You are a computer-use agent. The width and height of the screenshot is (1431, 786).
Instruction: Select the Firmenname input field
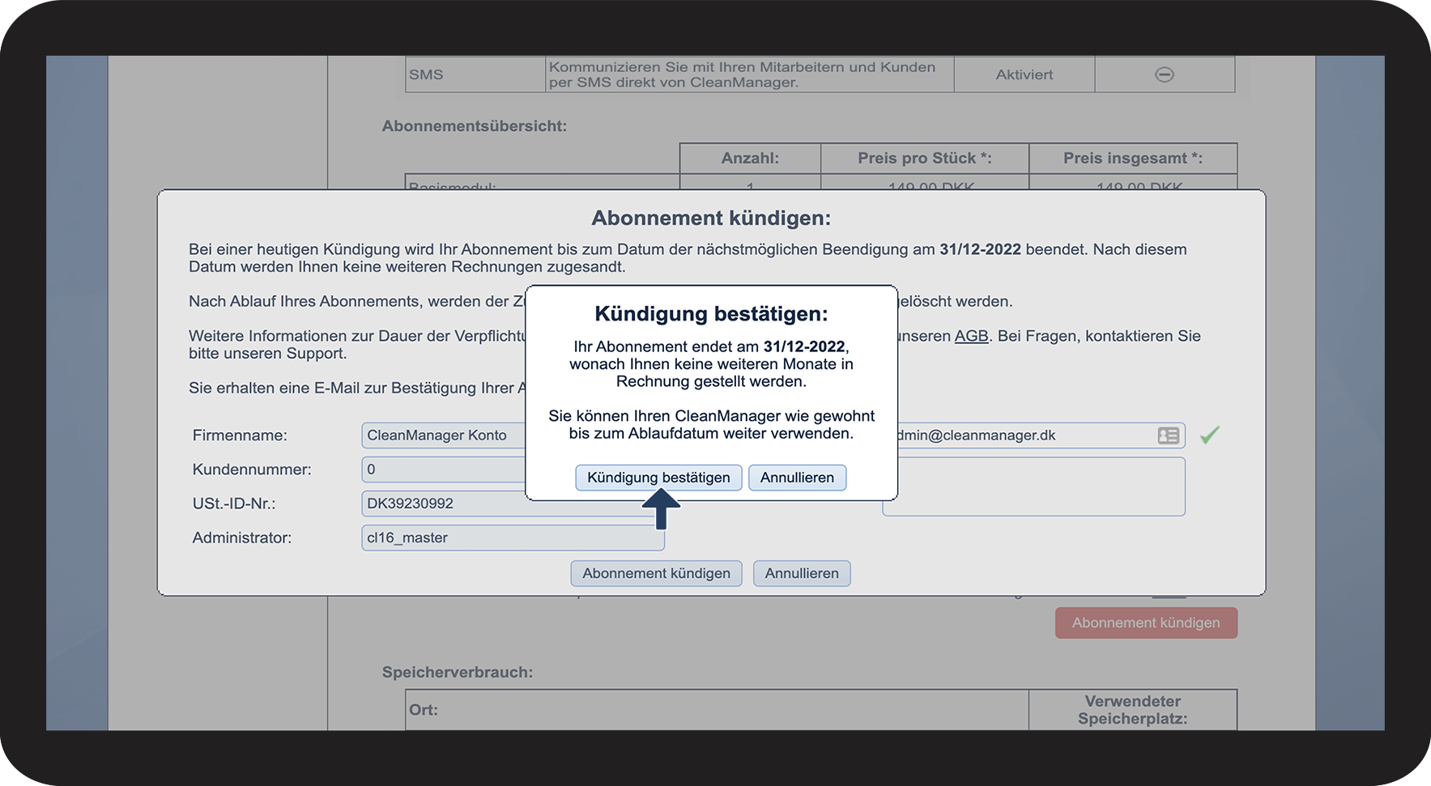443,435
